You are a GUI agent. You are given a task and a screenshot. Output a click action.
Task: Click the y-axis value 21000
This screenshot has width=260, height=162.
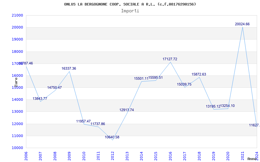coord(17,15)
